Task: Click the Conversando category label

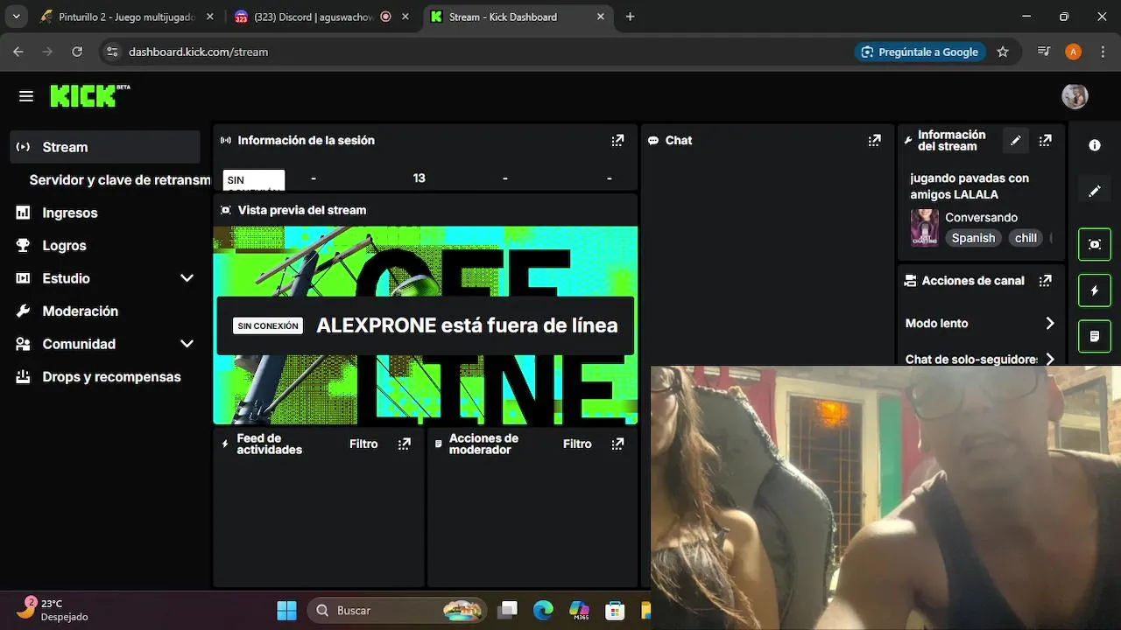Action: 981,217
